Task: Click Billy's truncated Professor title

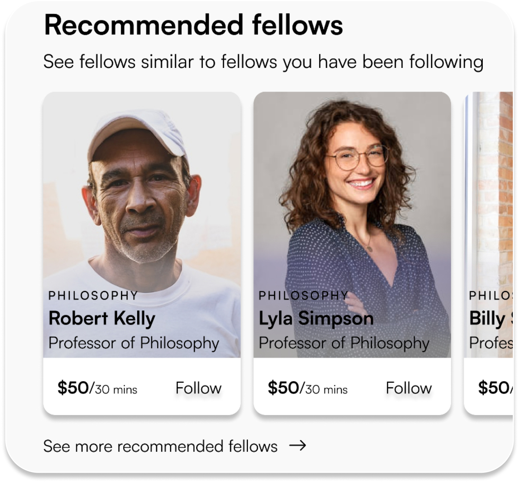Action: [491, 343]
